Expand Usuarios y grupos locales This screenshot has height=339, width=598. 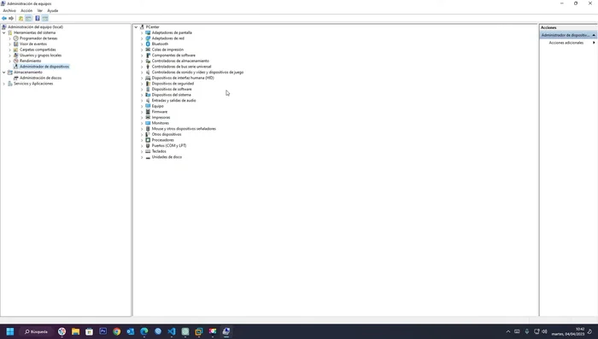(x=10, y=56)
